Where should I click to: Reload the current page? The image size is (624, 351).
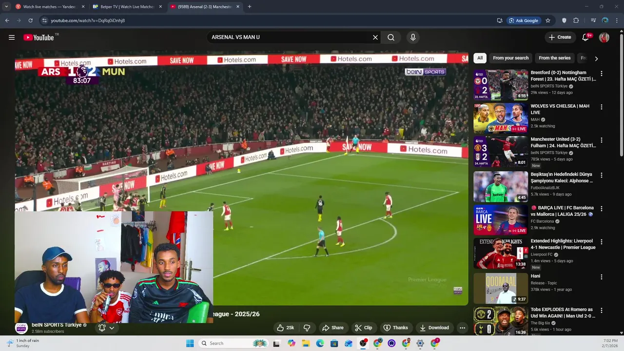coord(30,20)
